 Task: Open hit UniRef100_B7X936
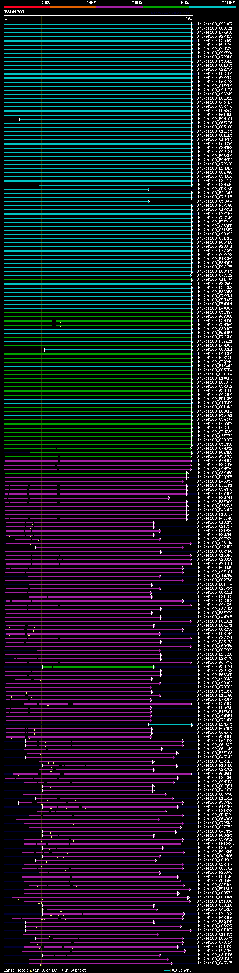pos(214,33)
